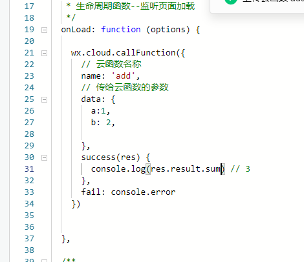
Task: Click res.result.sum inside console.log
Action: tap(186, 169)
